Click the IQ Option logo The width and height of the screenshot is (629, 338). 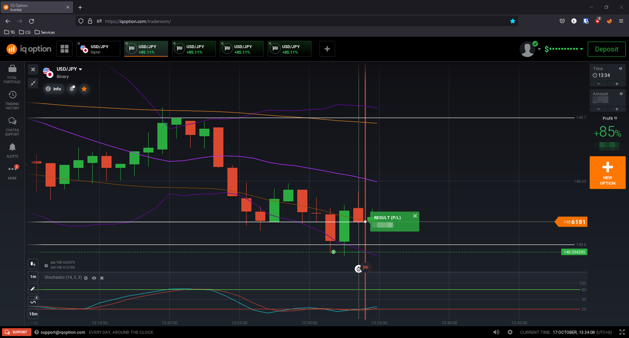29,49
